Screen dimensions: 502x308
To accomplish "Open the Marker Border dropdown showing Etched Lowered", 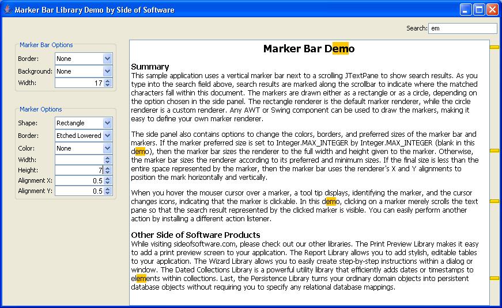I will point(107,136).
